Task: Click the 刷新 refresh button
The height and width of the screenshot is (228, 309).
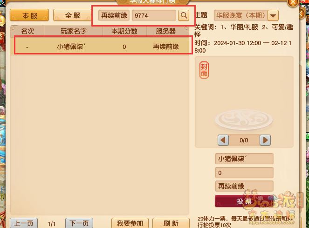Action: click(x=171, y=223)
